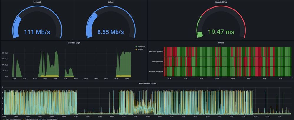Click the 300 Mb/s axis label in Speedtest Graph
The width and height of the screenshot is (294, 120).
click(x=5, y=59)
